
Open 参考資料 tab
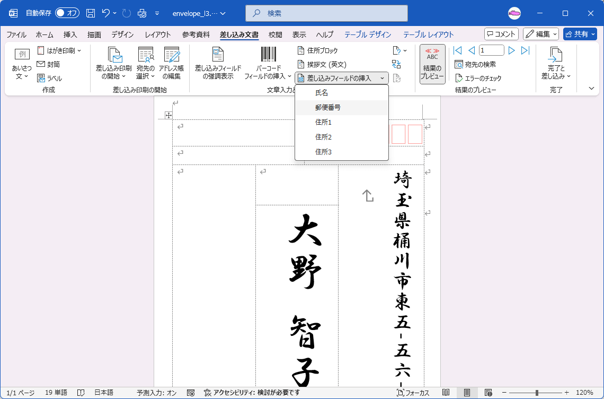[196, 34]
